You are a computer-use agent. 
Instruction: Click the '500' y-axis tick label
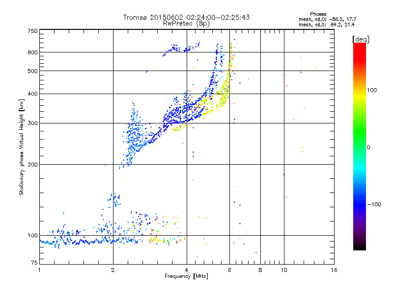coord(33,71)
